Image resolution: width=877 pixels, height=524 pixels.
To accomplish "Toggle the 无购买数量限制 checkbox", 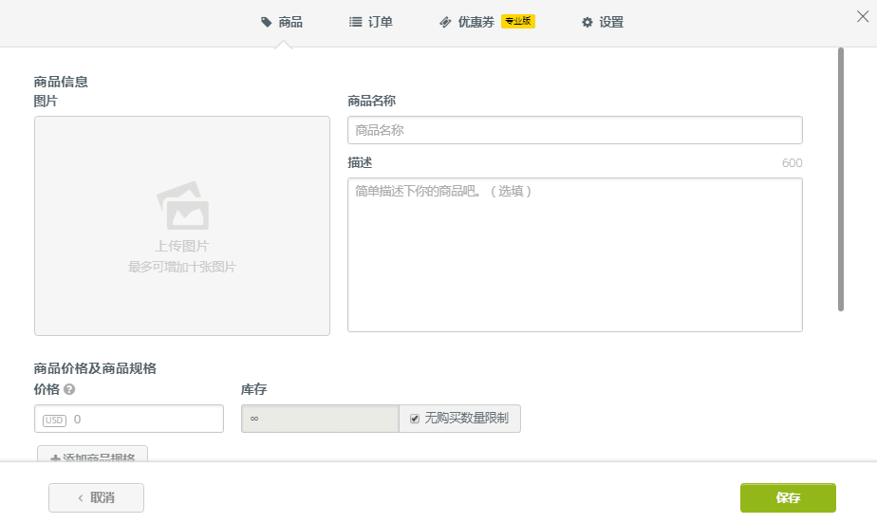I will pos(415,419).
